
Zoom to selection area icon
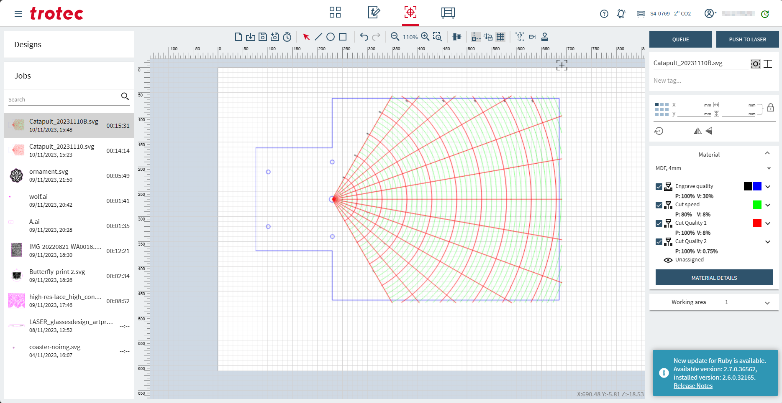pyautogui.click(x=437, y=37)
